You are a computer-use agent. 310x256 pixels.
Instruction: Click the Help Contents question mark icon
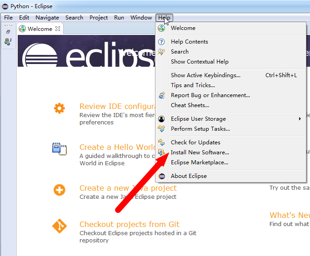pos(161,42)
